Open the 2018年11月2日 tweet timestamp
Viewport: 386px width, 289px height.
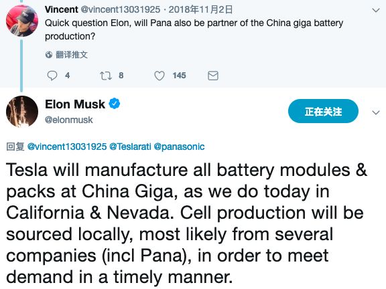(200, 9)
